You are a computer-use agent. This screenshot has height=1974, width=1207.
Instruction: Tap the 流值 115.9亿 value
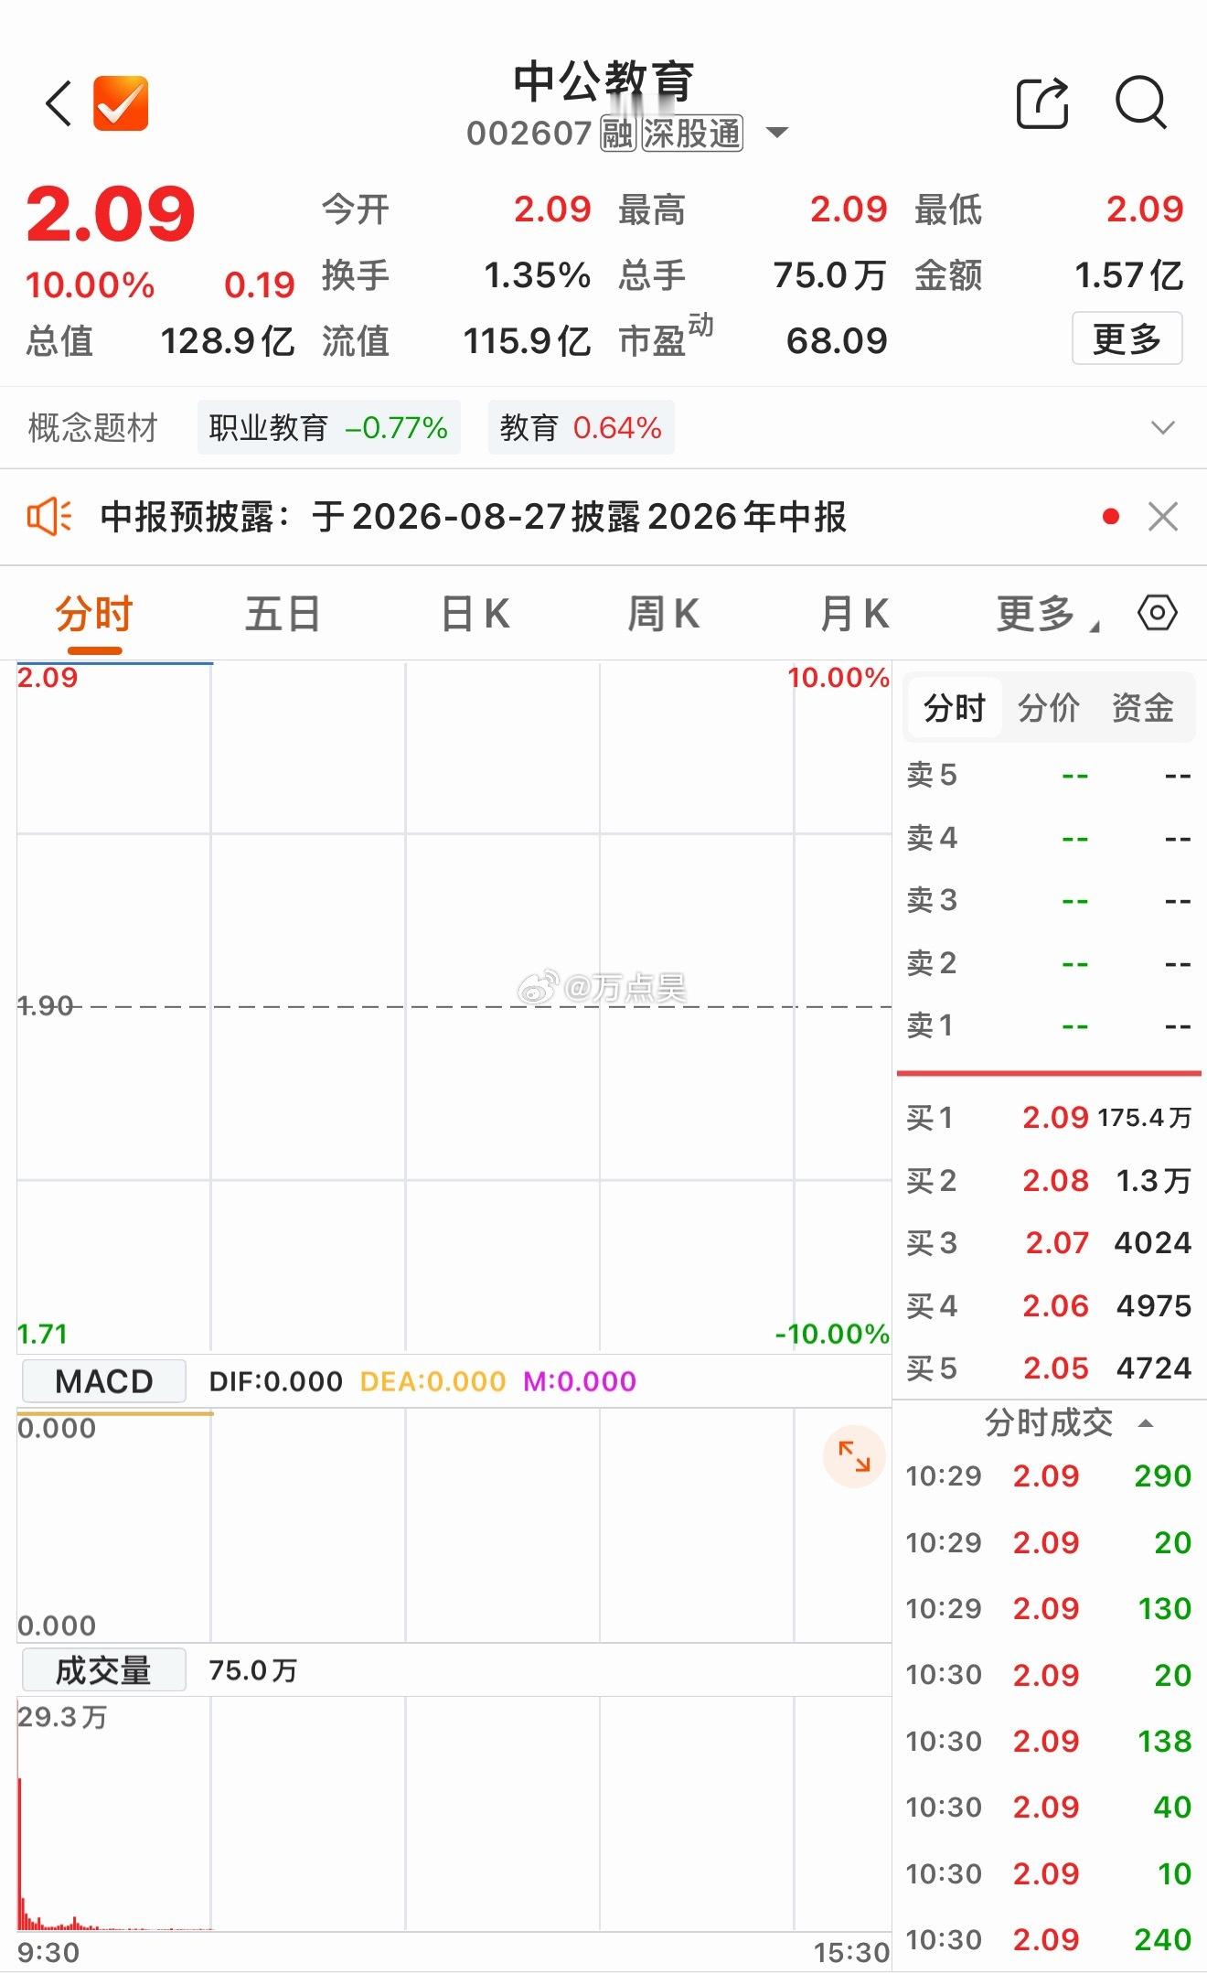pos(527,341)
